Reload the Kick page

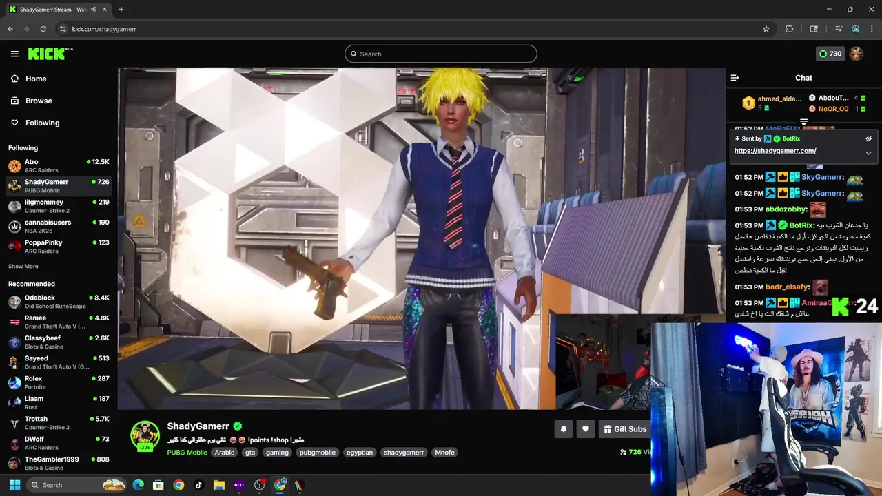point(43,29)
